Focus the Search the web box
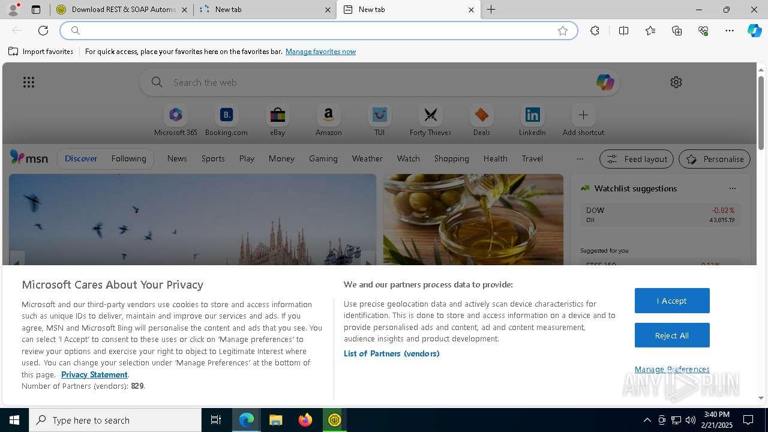 381,82
